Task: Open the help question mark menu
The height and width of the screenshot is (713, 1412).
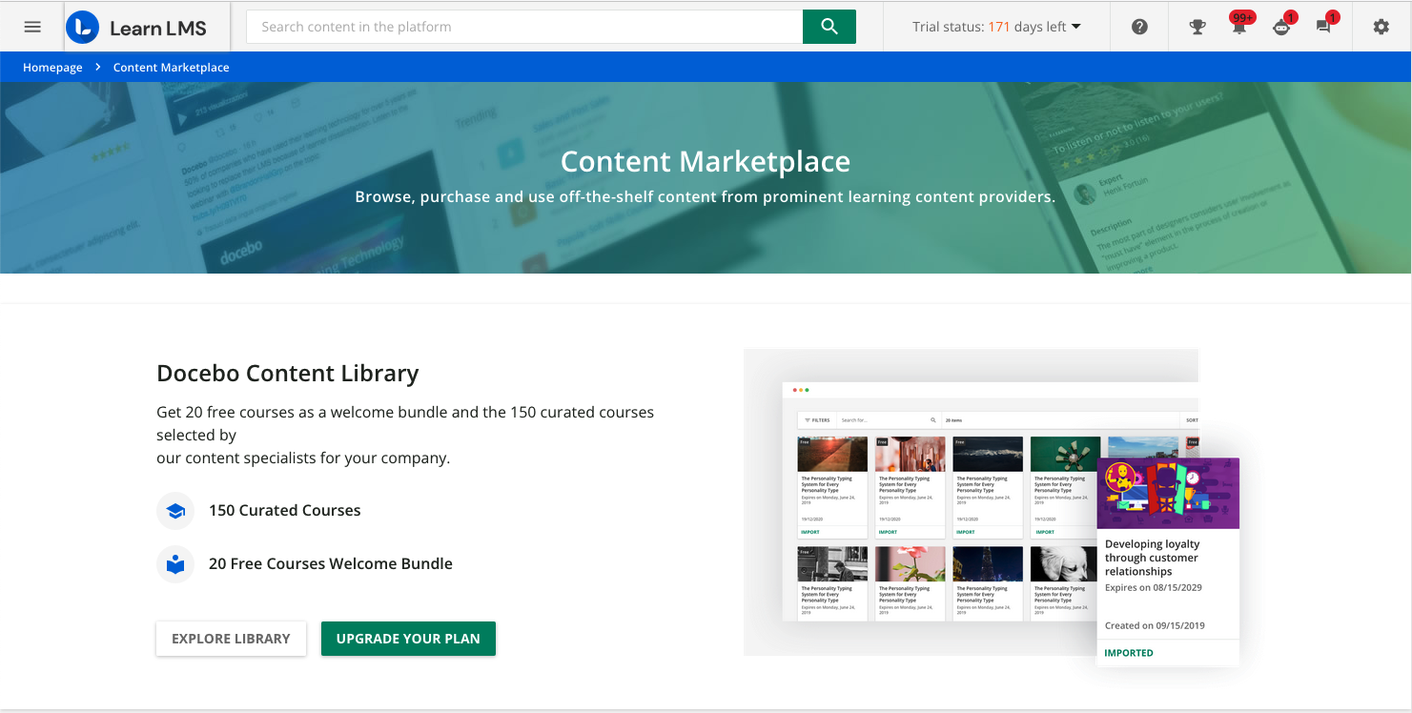Action: tap(1138, 26)
